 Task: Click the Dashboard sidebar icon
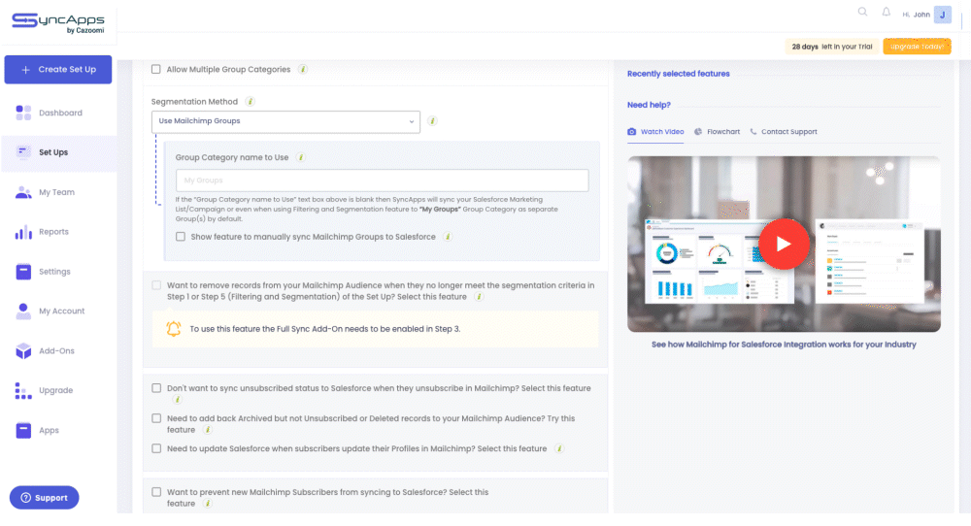tap(23, 113)
